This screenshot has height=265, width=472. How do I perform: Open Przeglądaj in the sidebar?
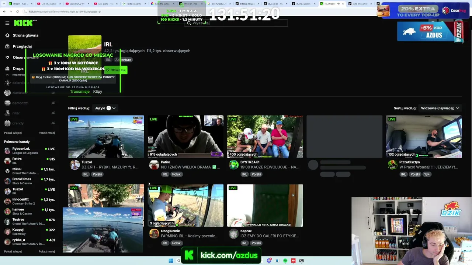22,46
